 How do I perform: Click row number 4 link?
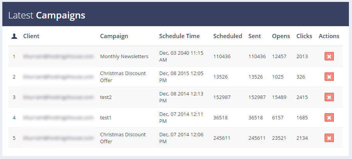click(x=14, y=118)
